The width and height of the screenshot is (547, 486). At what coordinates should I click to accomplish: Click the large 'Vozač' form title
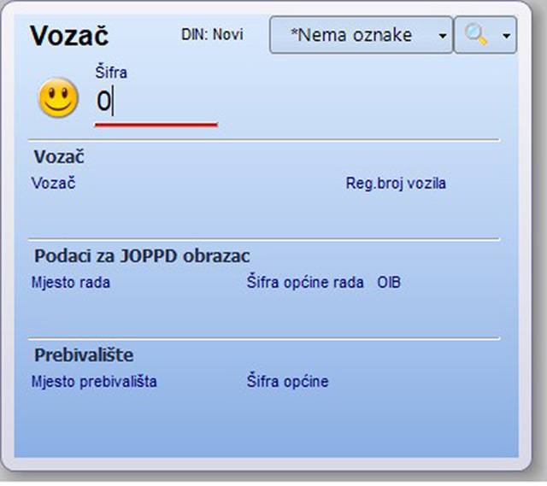pyautogui.click(x=69, y=36)
